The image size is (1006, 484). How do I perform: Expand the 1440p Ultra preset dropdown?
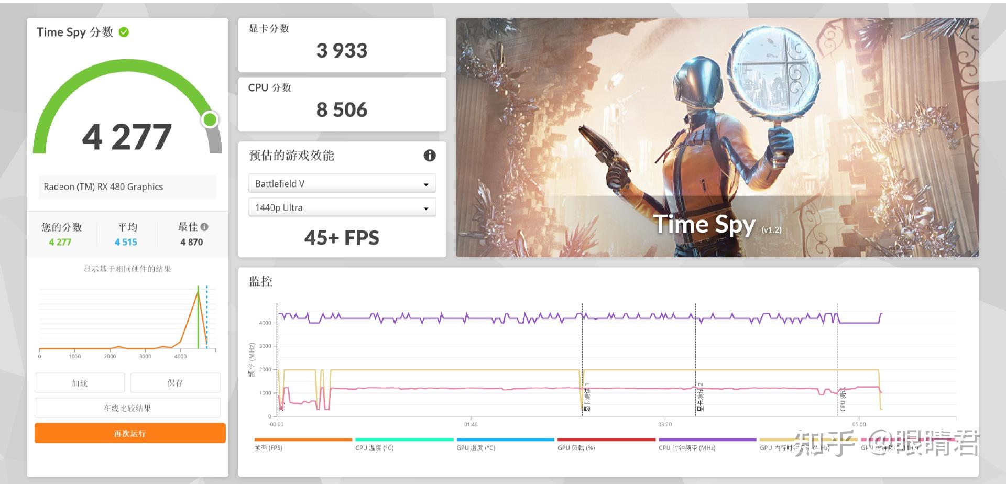[342, 208]
